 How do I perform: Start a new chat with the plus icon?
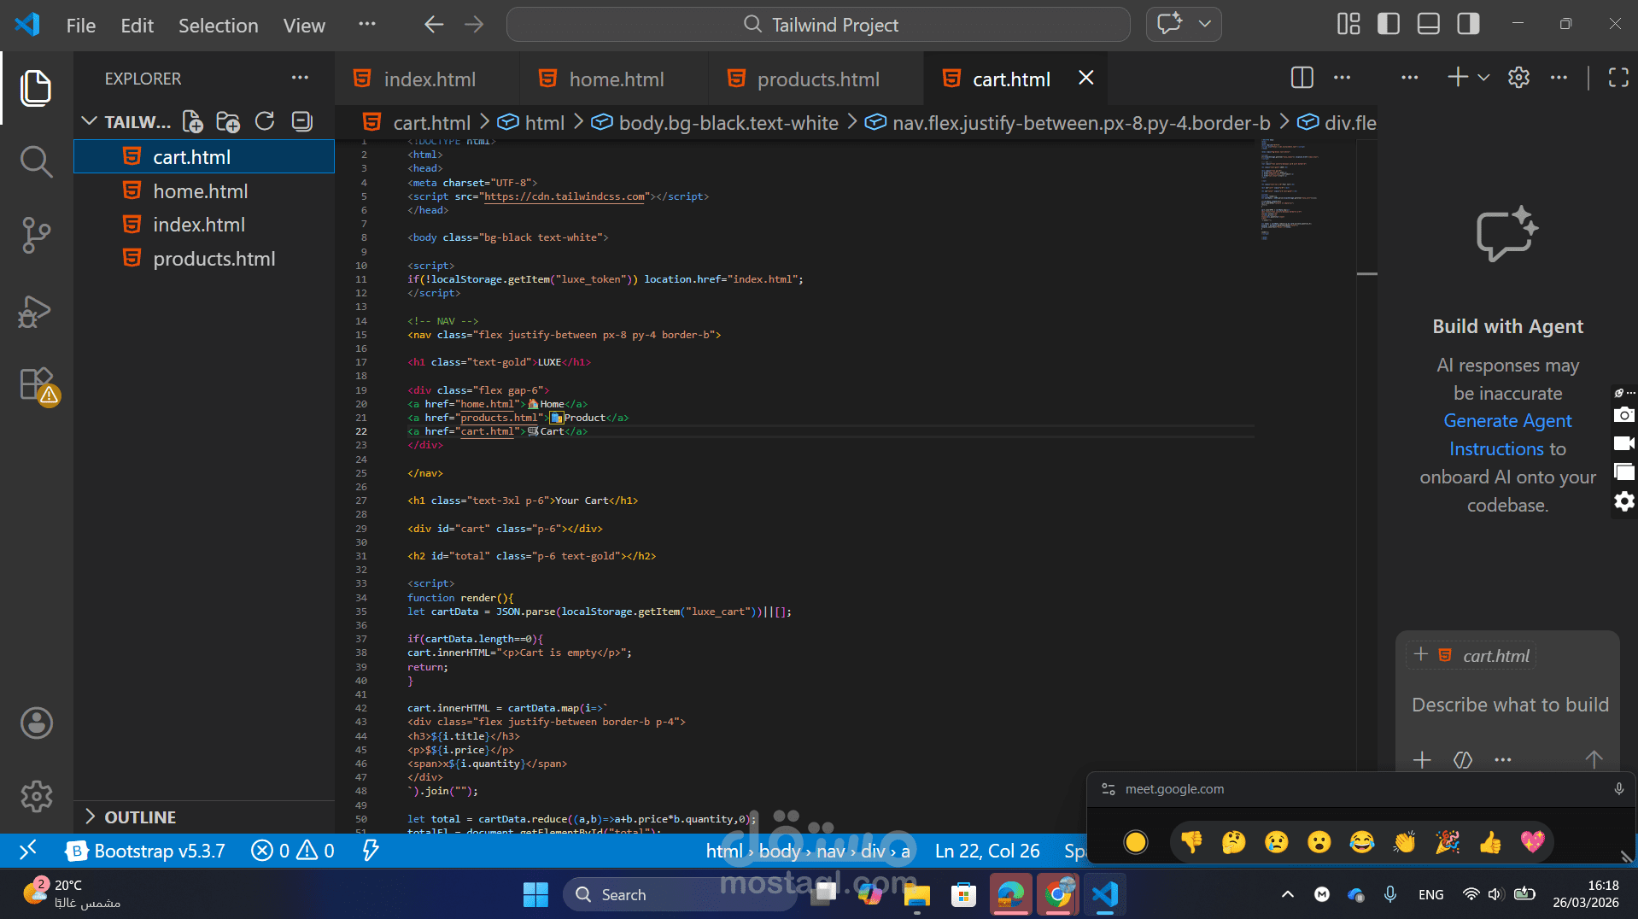click(1458, 78)
